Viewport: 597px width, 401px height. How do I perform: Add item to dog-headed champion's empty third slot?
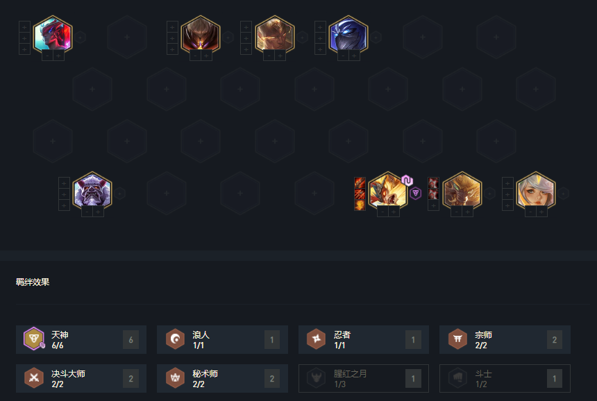433,206
